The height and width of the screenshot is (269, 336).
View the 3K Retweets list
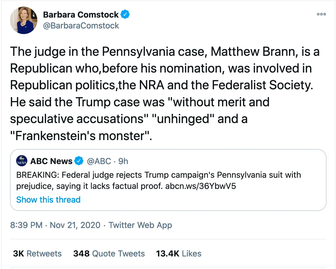[x=37, y=253]
